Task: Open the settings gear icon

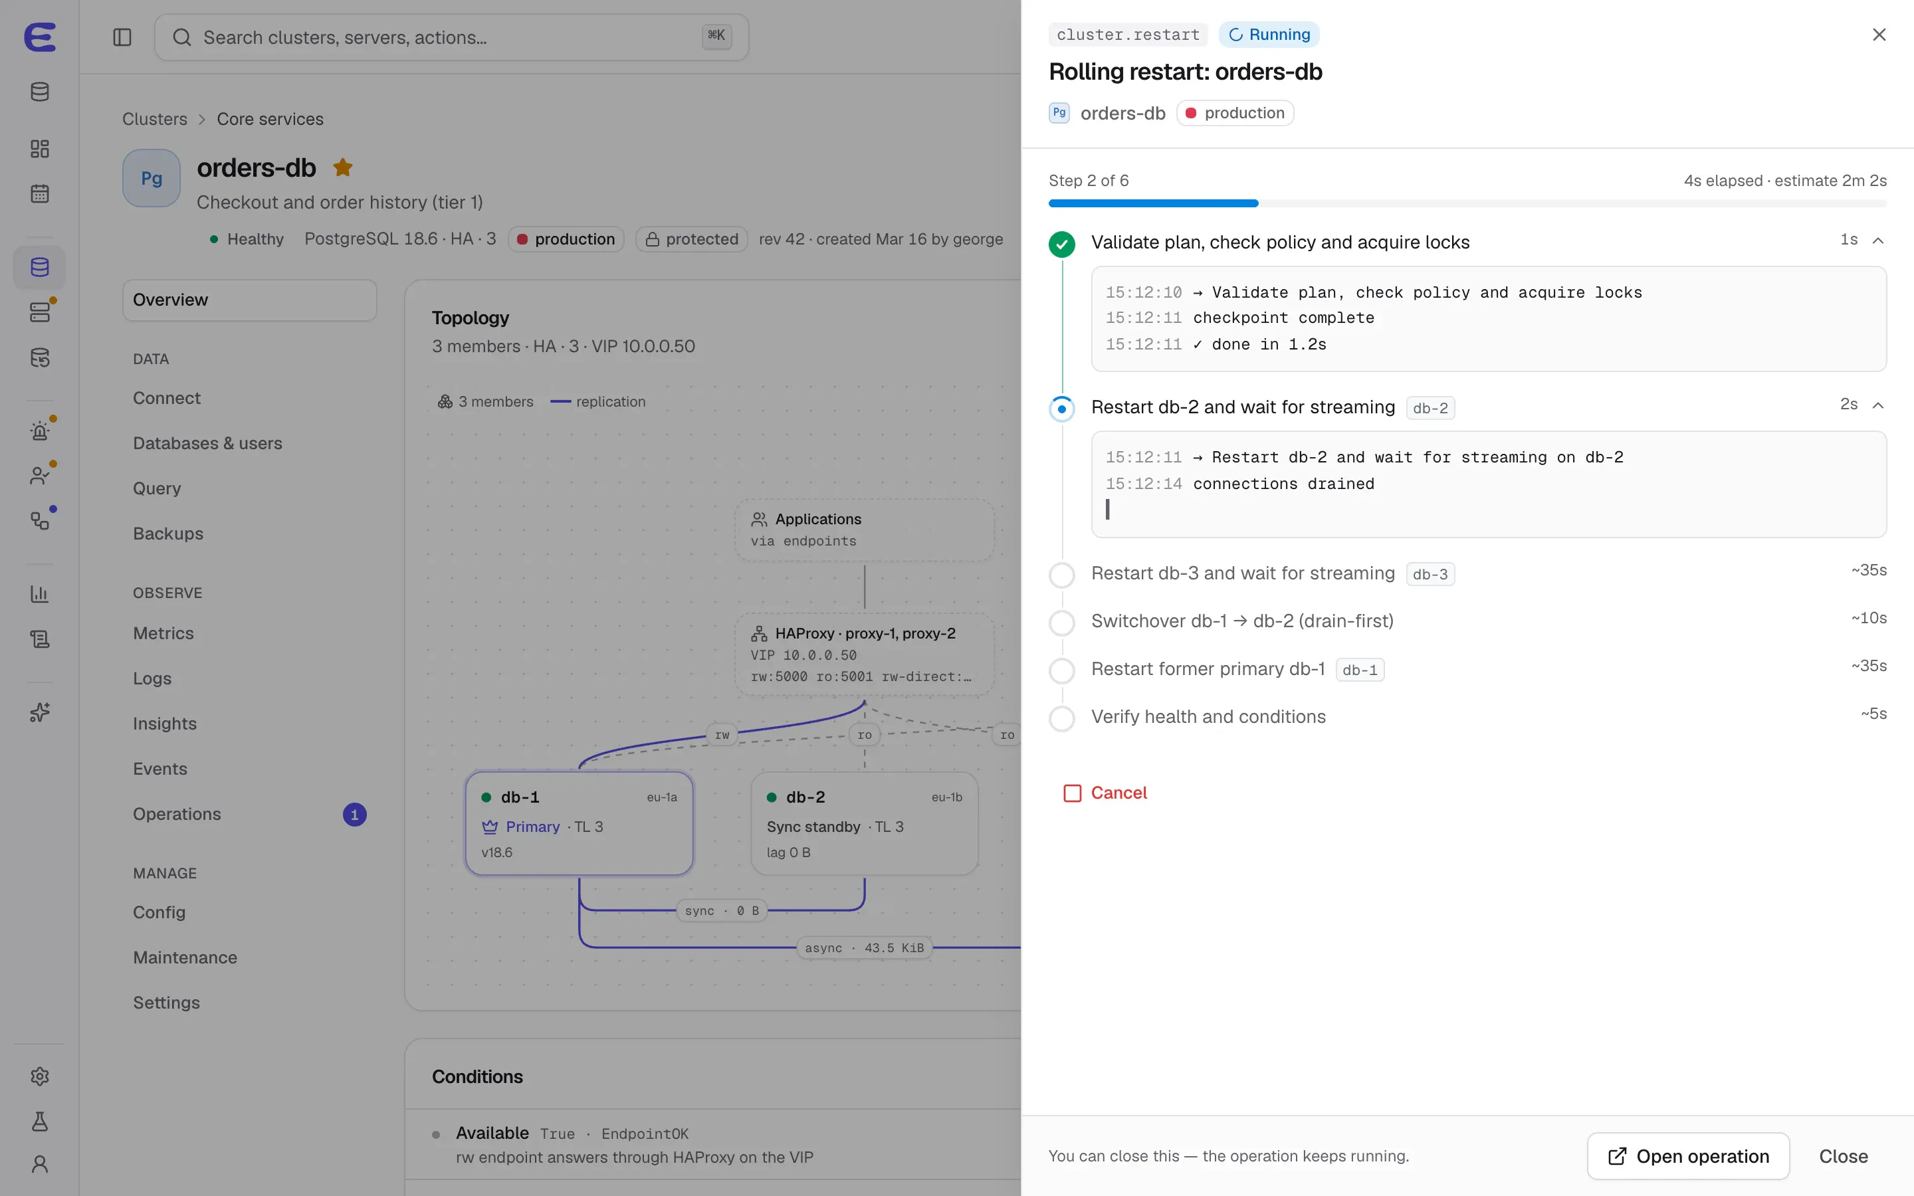Action: click(40, 1076)
